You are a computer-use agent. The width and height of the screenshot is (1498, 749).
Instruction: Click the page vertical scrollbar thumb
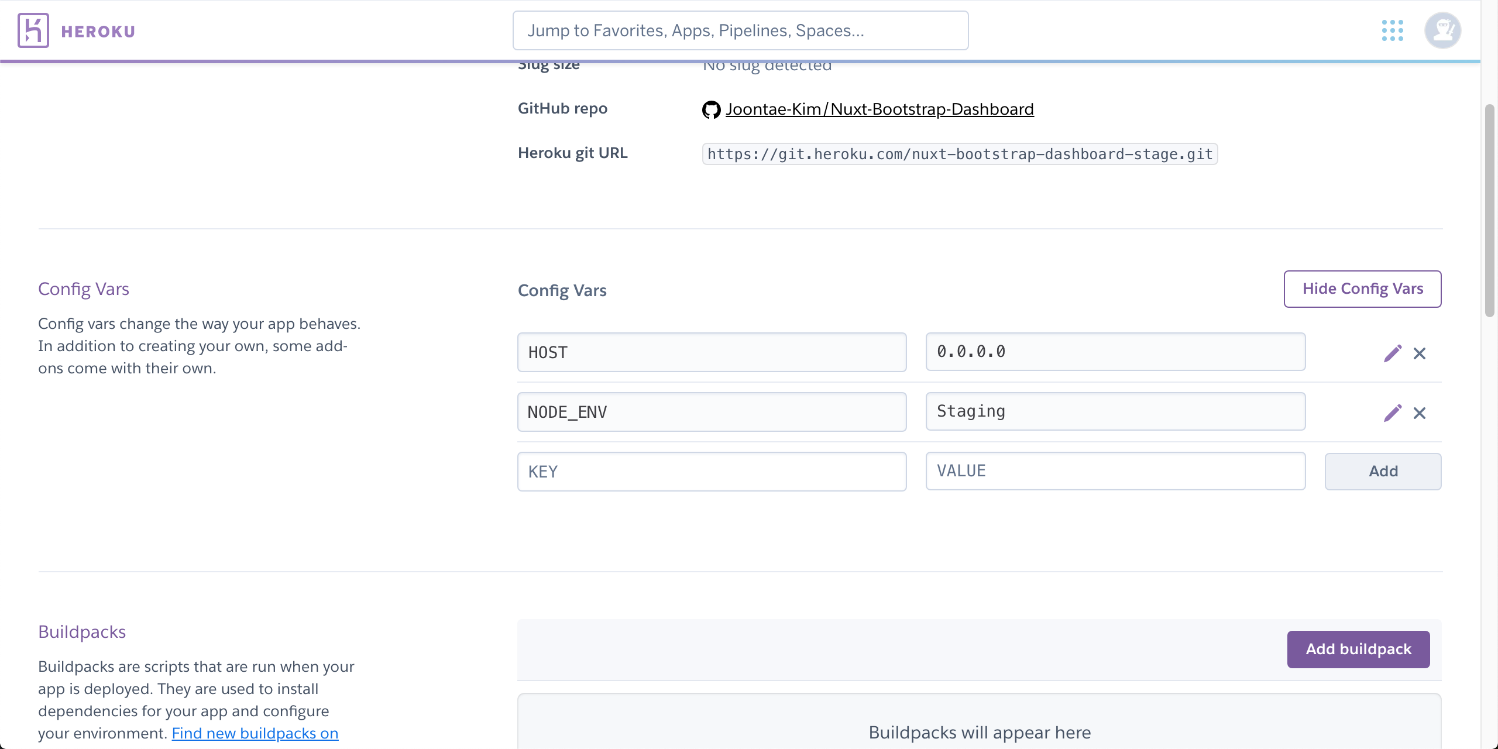[x=1489, y=211]
